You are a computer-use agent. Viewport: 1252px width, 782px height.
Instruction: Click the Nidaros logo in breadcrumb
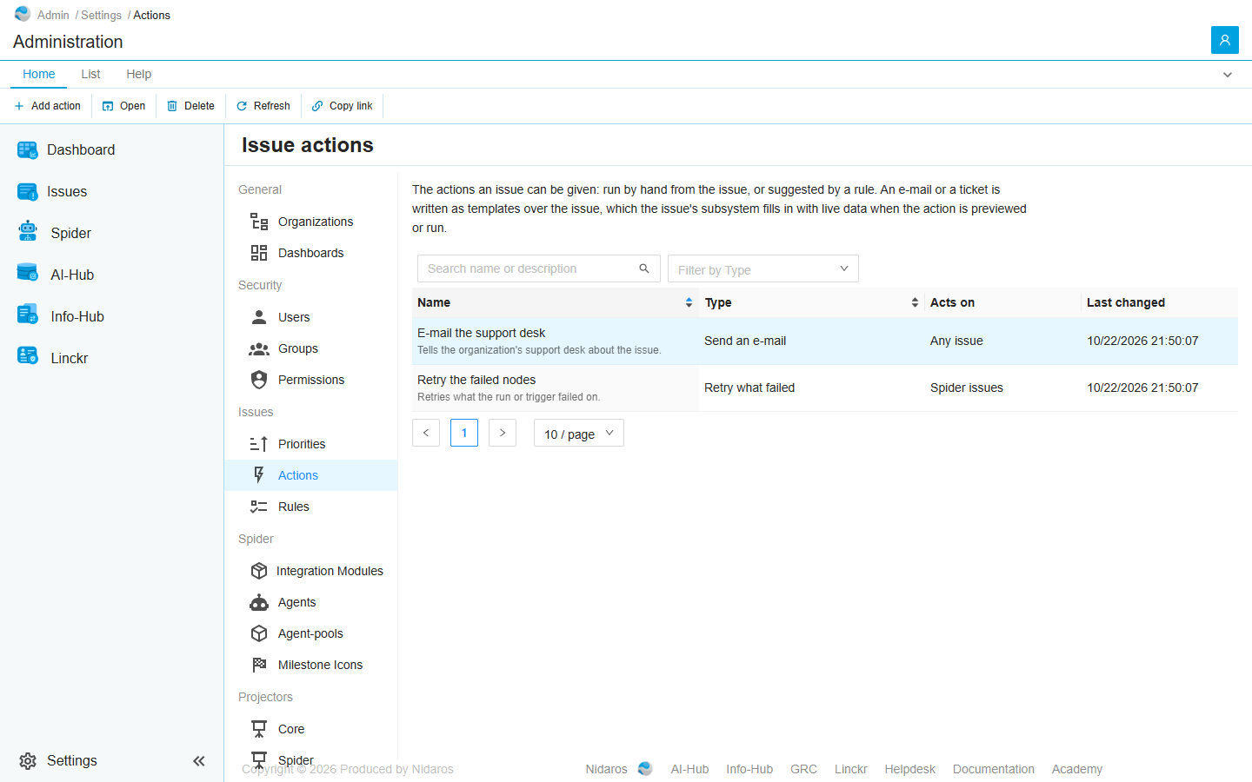(x=23, y=14)
